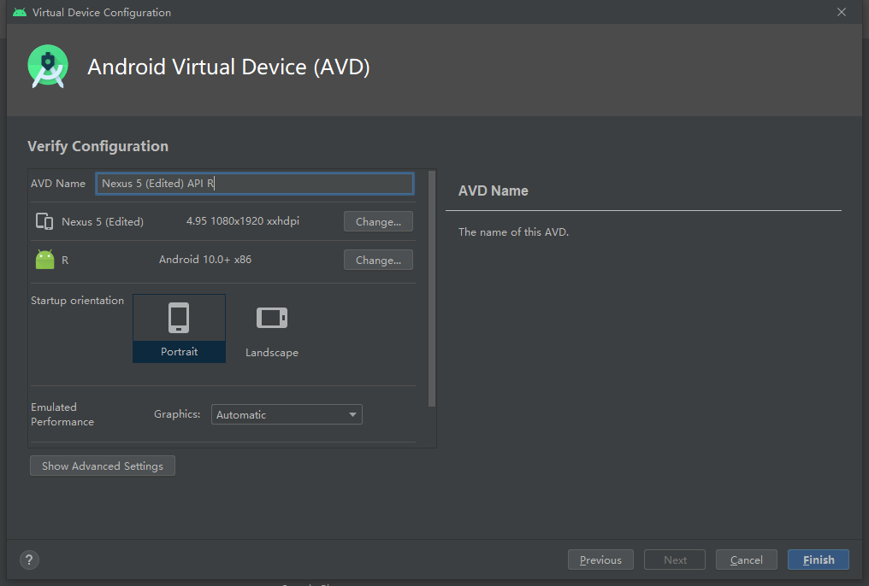This screenshot has width=869, height=586.
Task: Click the green Android R system image icon
Action: (44, 260)
